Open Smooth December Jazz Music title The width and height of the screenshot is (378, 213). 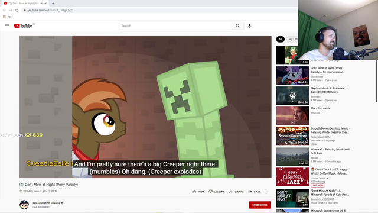click(330, 130)
